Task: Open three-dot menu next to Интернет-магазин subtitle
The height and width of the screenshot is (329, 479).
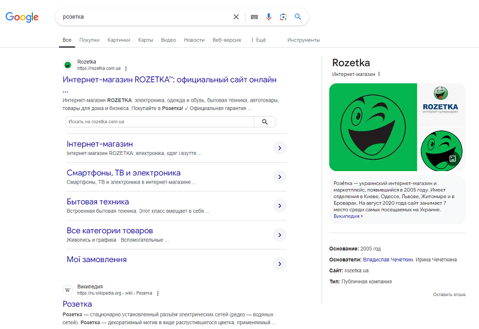Action: [x=379, y=74]
